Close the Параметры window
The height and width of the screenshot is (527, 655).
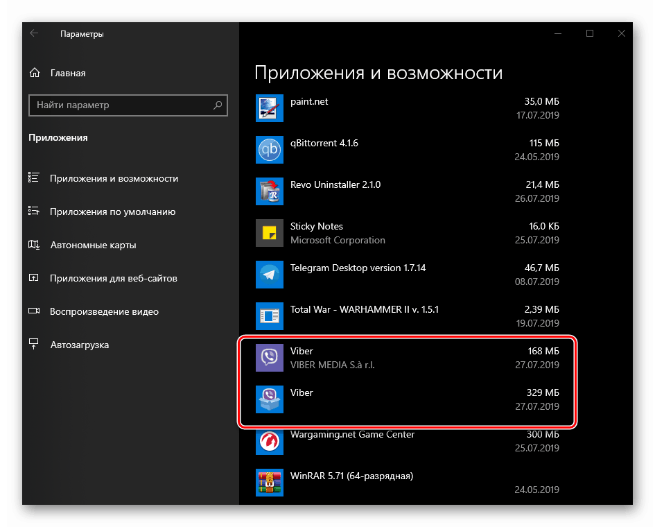point(622,33)
